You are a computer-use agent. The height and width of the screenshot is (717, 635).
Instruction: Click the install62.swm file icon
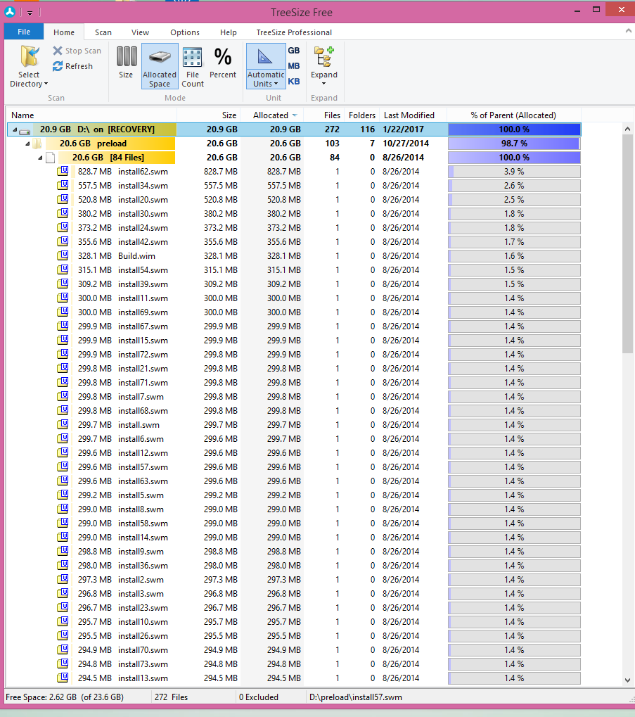63,172
